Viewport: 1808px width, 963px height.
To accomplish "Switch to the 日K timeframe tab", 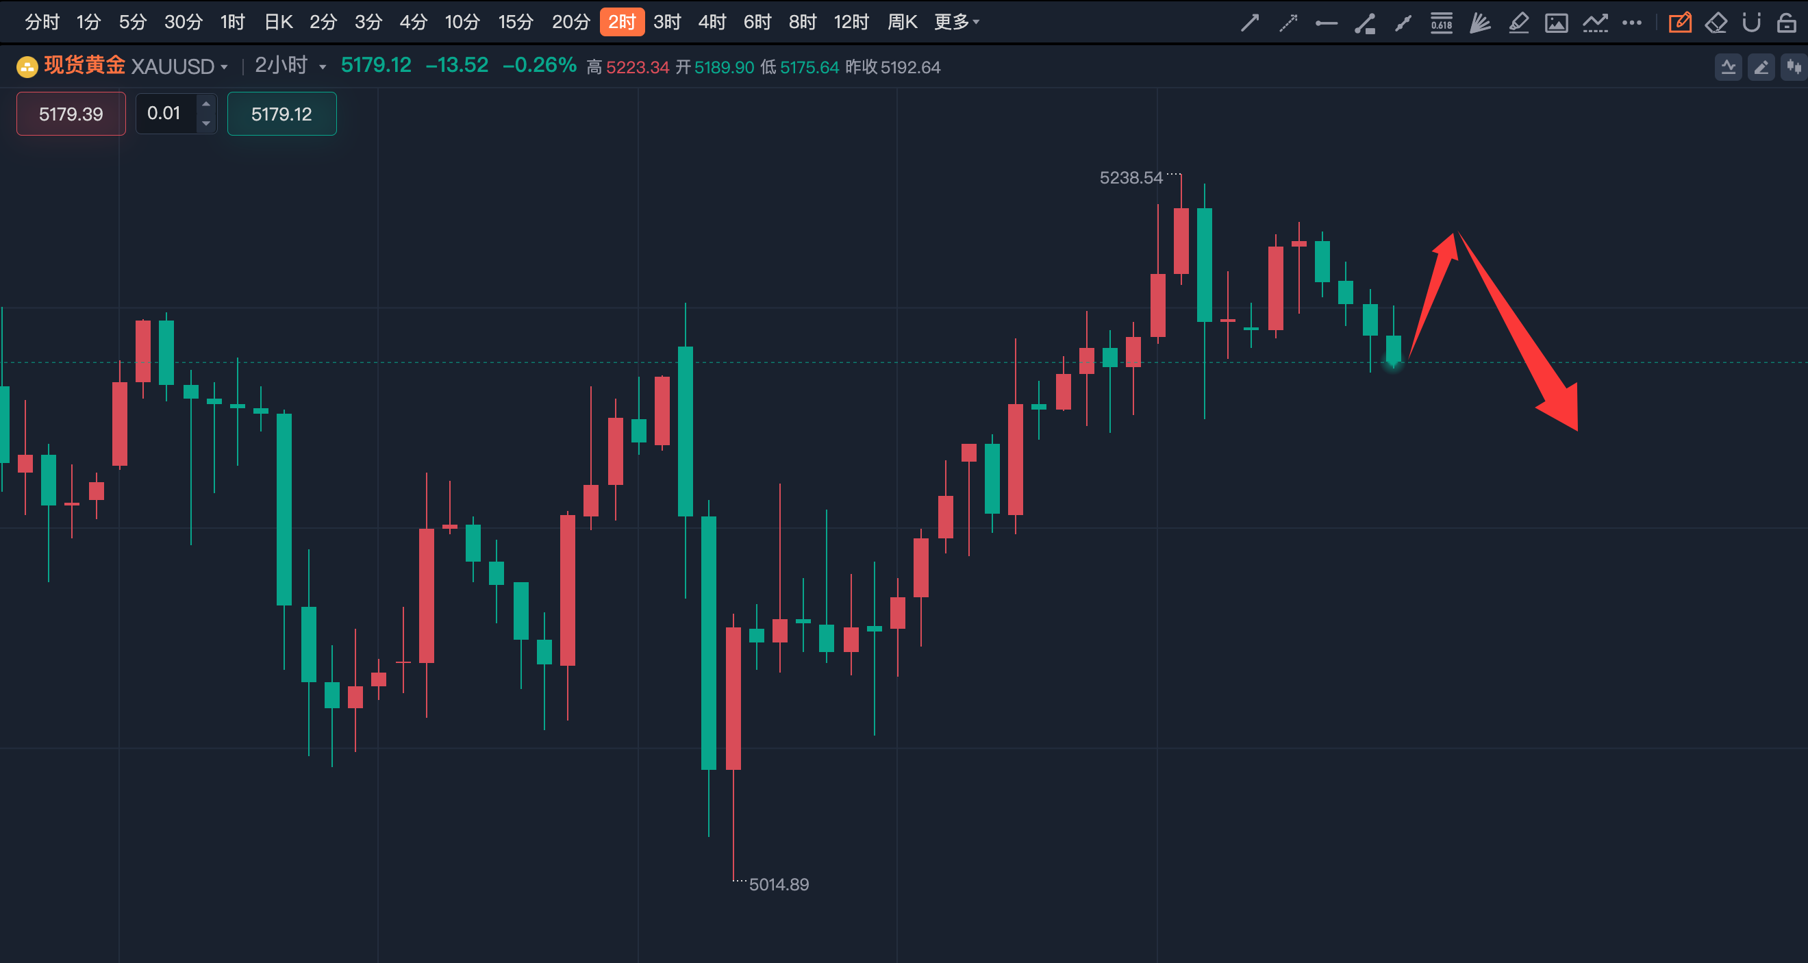I will click(x=278, y=23).
